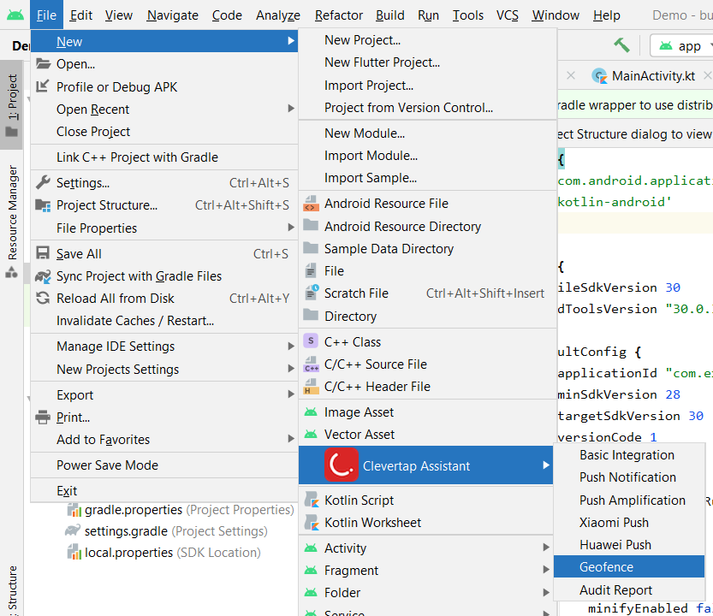This screenshot has height=616, width=713.
Task: Click the Kotlin Worksheet icon
Action: [x=312, y=522]
